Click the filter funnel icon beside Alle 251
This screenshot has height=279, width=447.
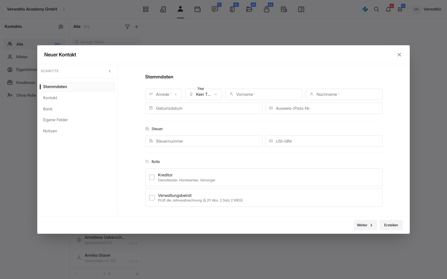point(127,27)
